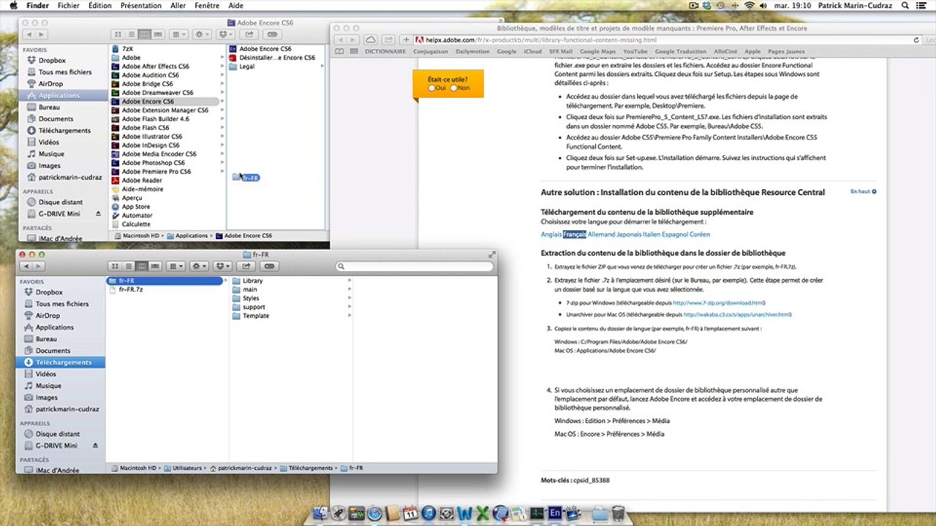Screen dimensions: 936x526
Task: Click share button in fr-FR Finder toolbar
Action: point(246,266)
